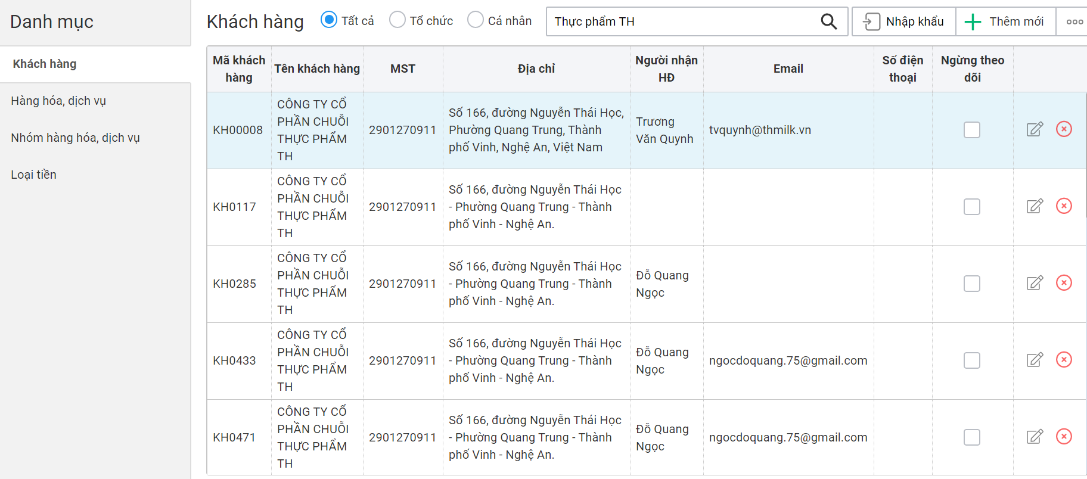Click the Nhập khẩu button
Image resolution: width=1087 pixels, height=479 pixels.
(904, 21)
